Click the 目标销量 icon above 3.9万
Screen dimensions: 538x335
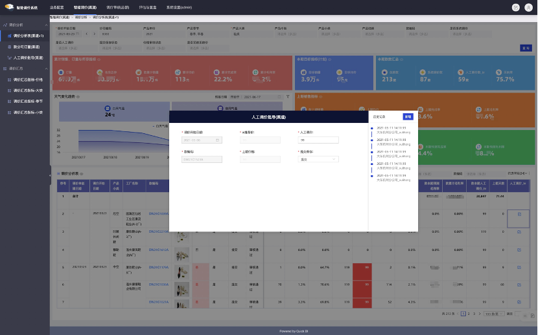pos(303,72)
